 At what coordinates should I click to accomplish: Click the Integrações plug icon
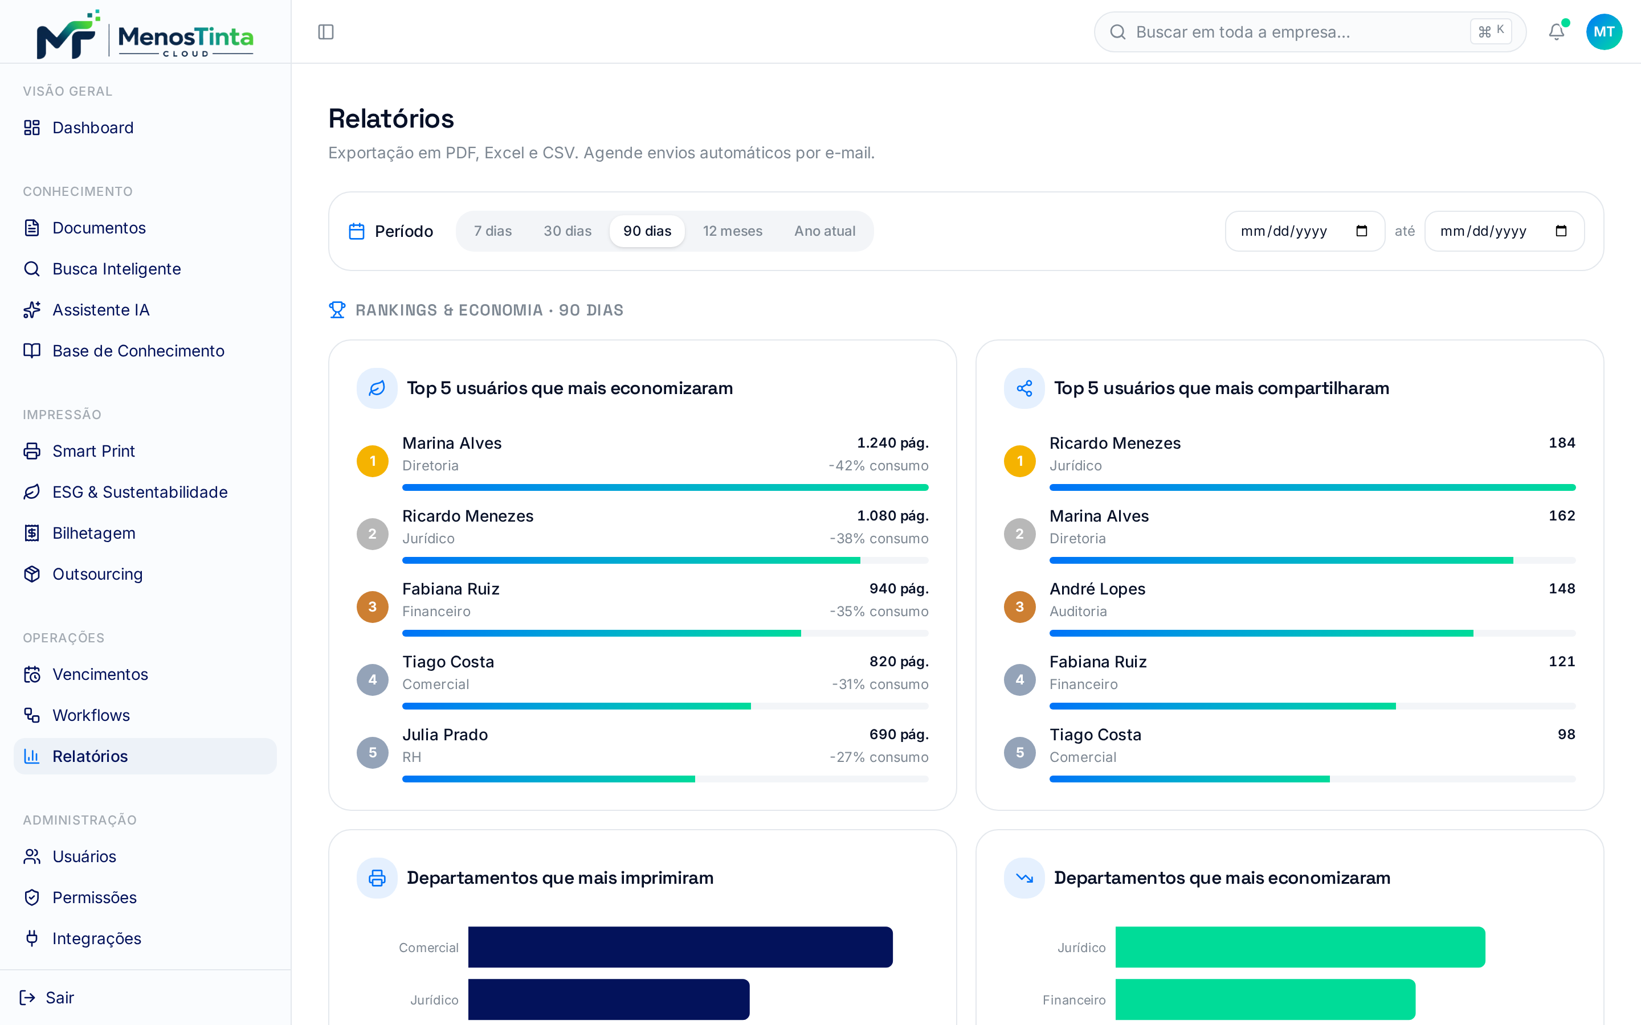[x=32, y=938]
